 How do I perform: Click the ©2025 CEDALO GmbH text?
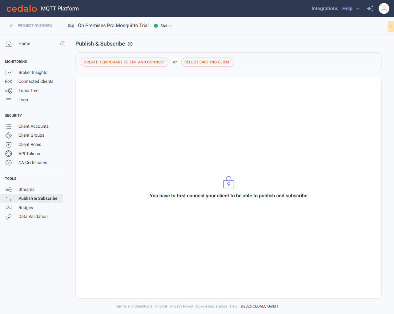tap(259, 307)
